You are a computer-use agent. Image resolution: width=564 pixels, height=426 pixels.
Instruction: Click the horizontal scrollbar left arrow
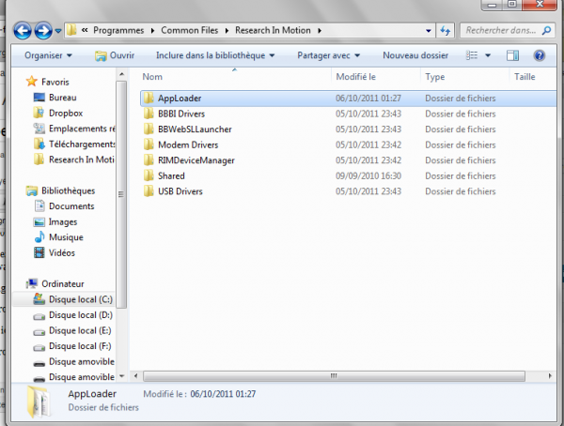[135, 376]
